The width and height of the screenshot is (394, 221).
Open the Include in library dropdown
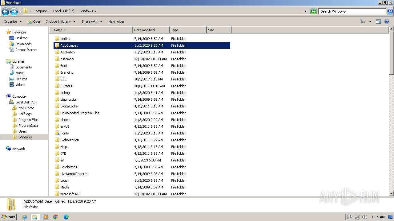click(61, 21)
